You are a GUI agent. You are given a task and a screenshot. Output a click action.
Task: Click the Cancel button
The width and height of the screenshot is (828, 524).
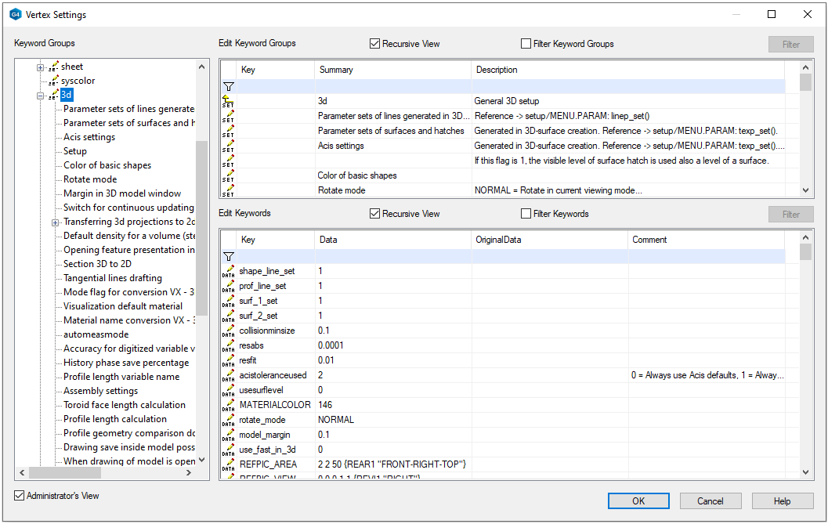pos(710,501)
